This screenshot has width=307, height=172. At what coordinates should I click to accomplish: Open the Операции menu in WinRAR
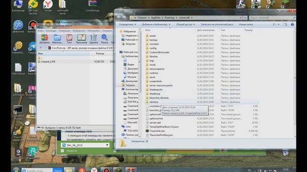point(64,31)
